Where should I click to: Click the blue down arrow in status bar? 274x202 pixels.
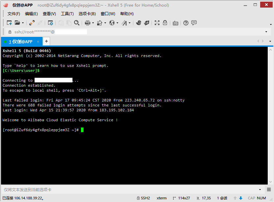(x=241, y=198)
